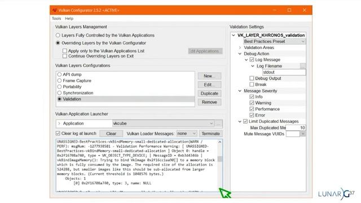Toggle Clear log at launch checkbox
The image size is (361, 203).
(58, 134)
